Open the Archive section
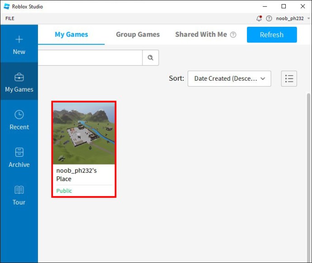Viewport: 312px width, 263px height. point(19,156)
